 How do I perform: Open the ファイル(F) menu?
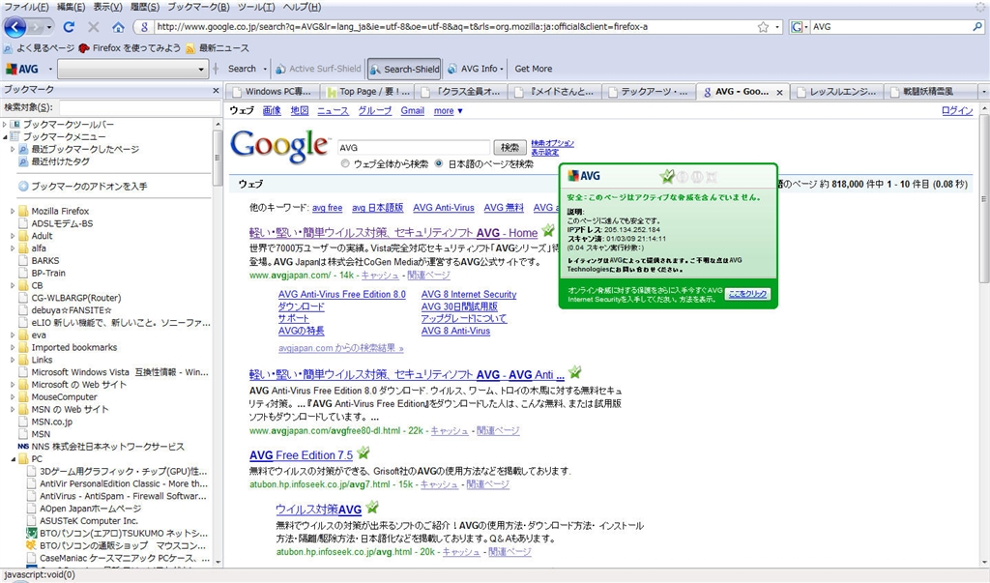[x=26, y=7]
